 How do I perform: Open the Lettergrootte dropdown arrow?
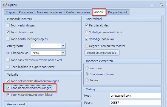tap(63, 46)
